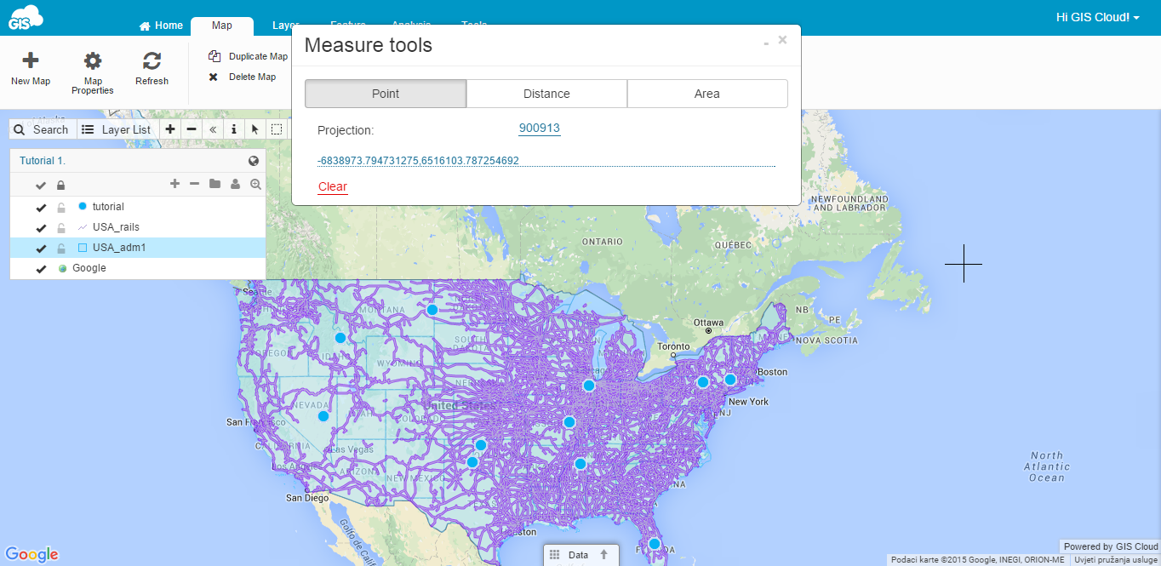Refresh the map
Viewport: 1161px width, 566px height.
pyautogui.click(x=152, y=69)
